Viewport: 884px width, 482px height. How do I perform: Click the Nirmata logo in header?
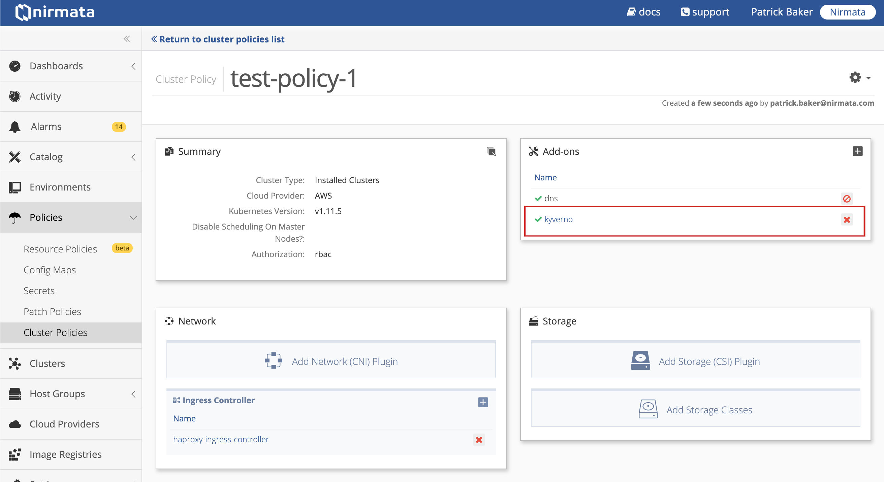[x=55, y=12]
